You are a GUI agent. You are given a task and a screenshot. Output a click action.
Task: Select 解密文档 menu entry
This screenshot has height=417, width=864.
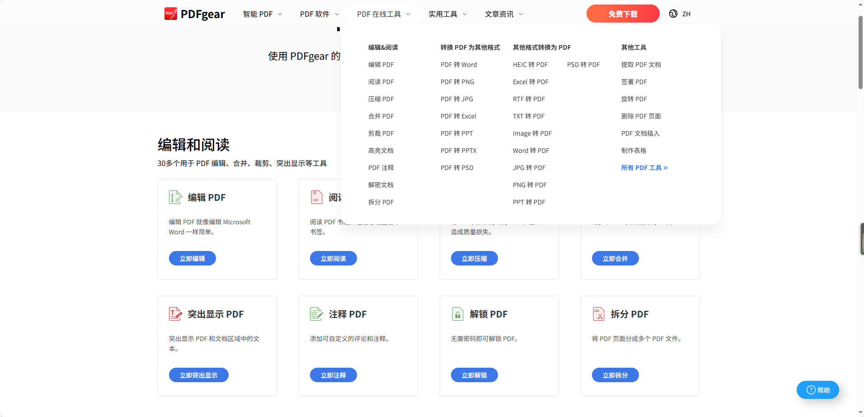381,185
